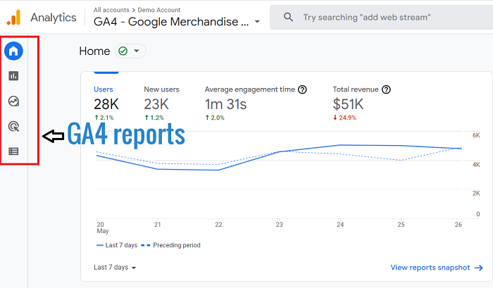Click View reports snapshot link
Image resolution: width=493 pixels, height=288 pixels.
(437, 268)
